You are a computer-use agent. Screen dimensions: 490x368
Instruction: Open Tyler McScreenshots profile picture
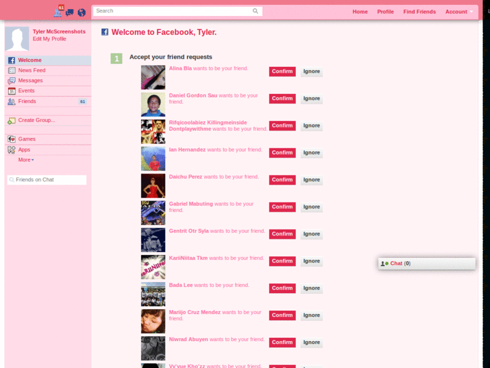tap(17, 39)
